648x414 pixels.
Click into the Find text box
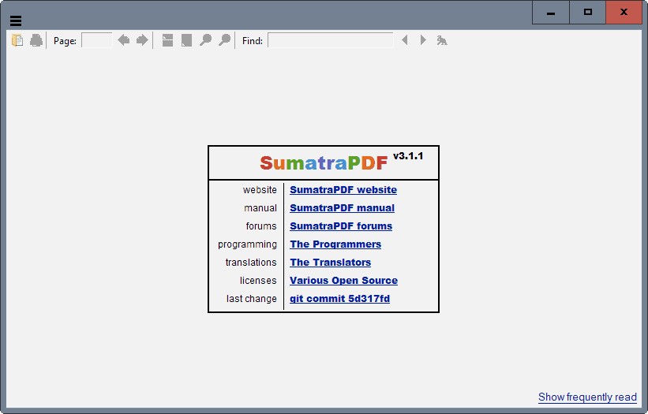(x=331, y=40)
